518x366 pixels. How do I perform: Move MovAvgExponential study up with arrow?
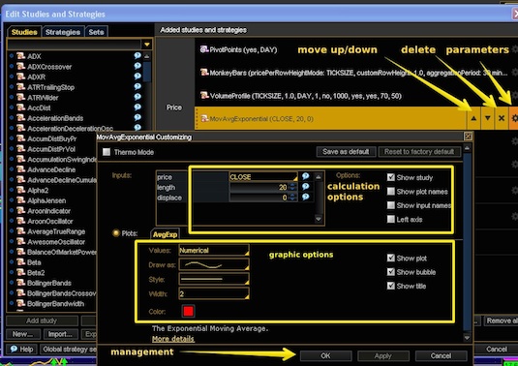point(473,118)
